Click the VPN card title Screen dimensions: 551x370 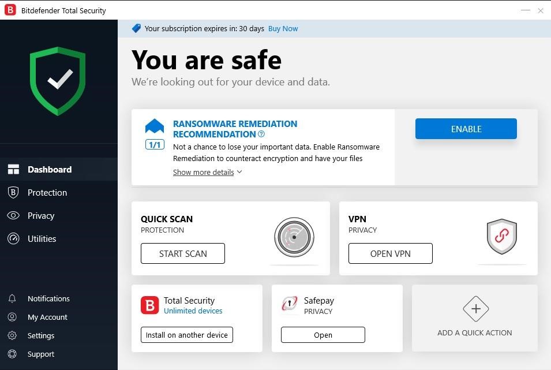click(357, 219)
